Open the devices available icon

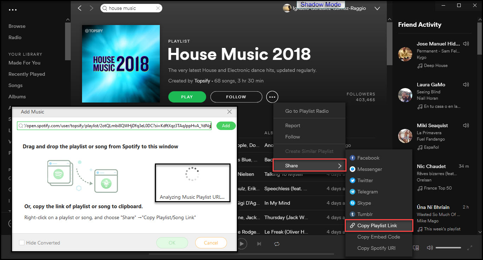[416, 248]
